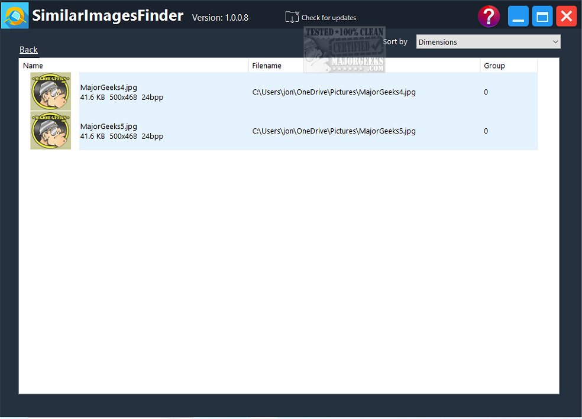Click the path C:\Users\jon\OneDrive\Pictures\MajorGeeks4.jpg
This screenshot has height=419, width=582.
tap(334, 92)
